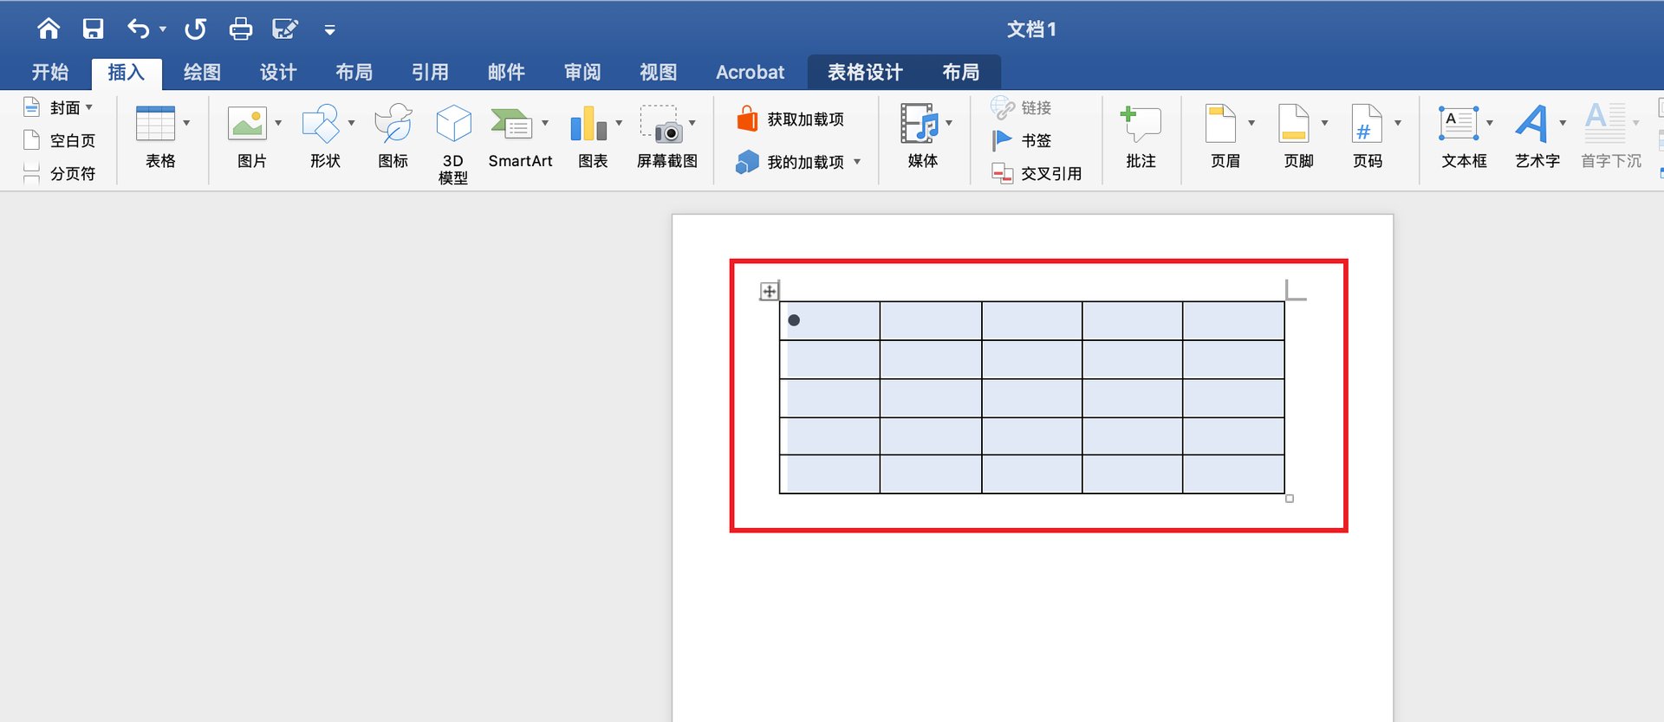The width and height of the screenshot is (1664, 722).
Task: Click the first cell of the table
Action: pos(829,320)
